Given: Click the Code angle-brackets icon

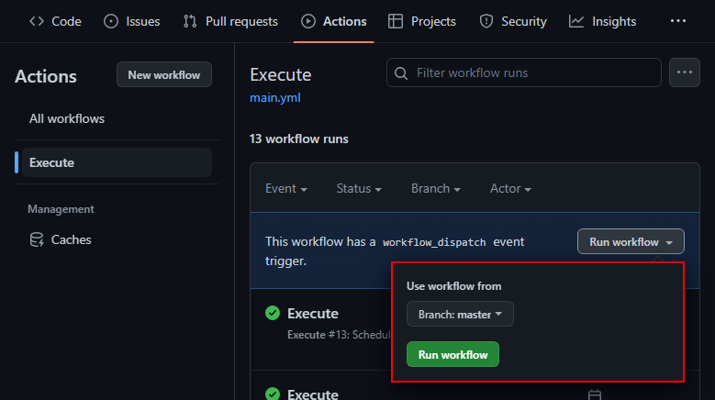Looking at the screenshot, I should pos(37,21).
